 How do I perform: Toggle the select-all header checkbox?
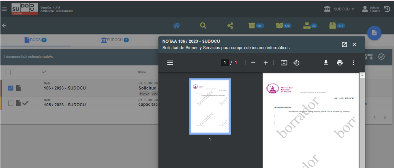(x=8, y=72)
